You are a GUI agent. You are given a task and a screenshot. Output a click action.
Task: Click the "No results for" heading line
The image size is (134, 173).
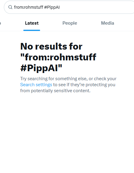click(x=51, y=46)
